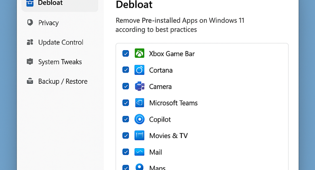Click the Camera app icon
The image size is (315, 170).
139,86
